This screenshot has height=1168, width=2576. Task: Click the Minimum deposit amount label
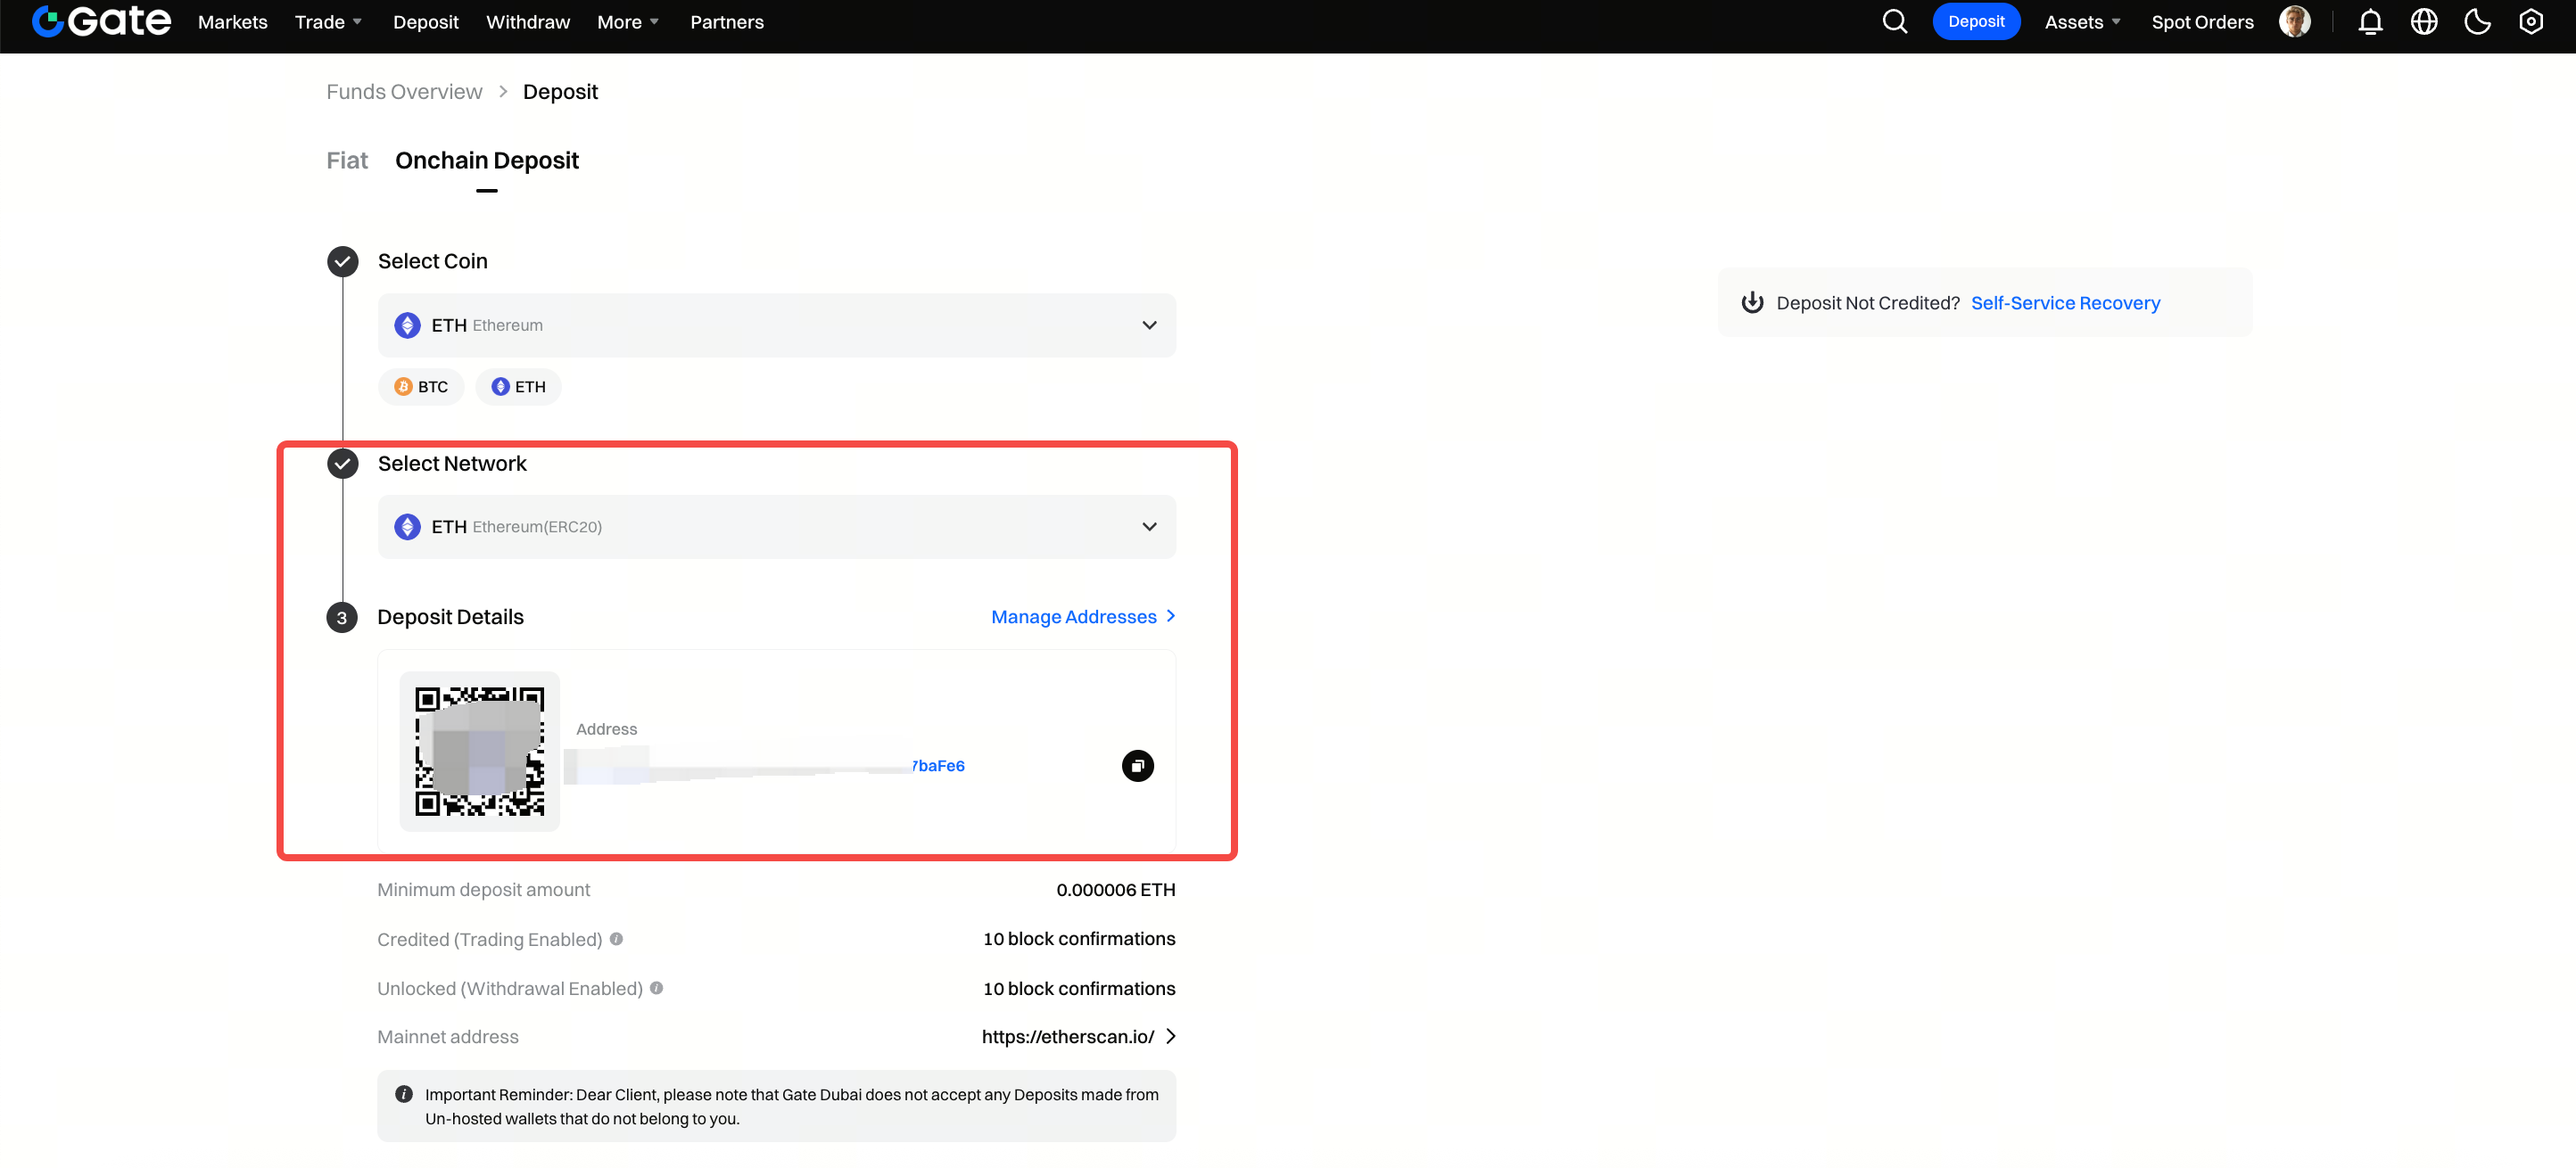pyautogui.click(x=483, y=890)
